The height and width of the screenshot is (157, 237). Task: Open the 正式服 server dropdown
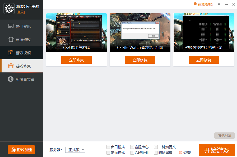(75, 150)
